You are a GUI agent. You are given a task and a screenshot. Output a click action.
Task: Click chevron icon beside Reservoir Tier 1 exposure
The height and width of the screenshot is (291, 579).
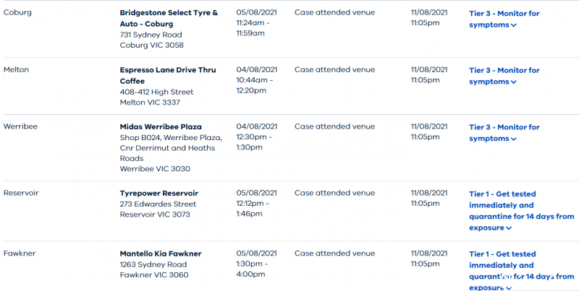point(509,228)
